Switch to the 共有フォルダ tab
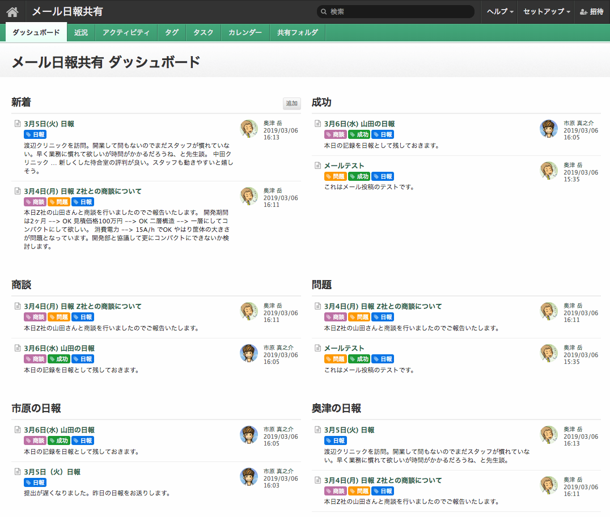This screenshot has width=610, height=517. pos(296,32)
